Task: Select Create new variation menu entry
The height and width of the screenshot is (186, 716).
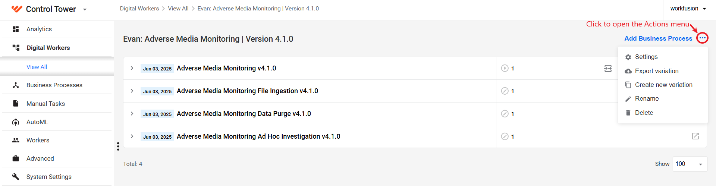Action: 663,85
